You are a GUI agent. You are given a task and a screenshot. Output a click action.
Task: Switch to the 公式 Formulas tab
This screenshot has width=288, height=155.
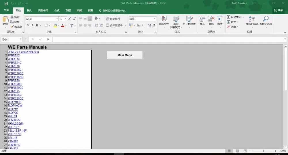pyautogui.click(x=57, y=10)
